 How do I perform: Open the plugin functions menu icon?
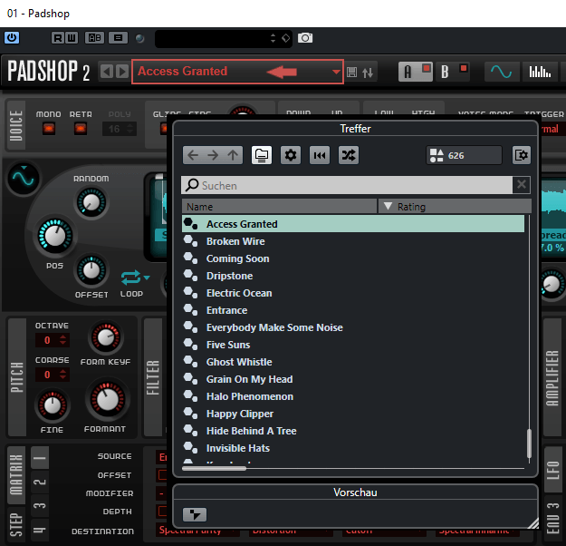(118, 37)
